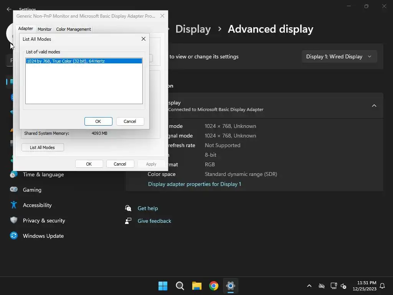This screenshot has width=393, height=295.
Task: Close the List All Modes dialog
Action: pyautogui.click(x=144, y=39)
